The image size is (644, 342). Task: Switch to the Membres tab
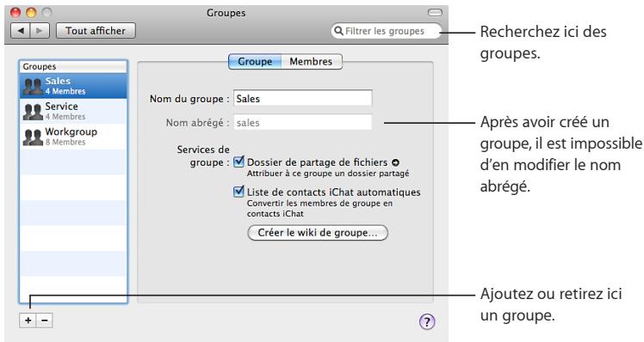[x=312, y=62]
